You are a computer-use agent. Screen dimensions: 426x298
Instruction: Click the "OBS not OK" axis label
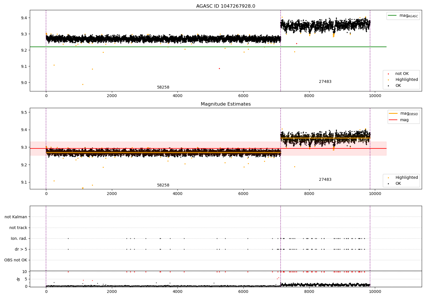[16, 260]
